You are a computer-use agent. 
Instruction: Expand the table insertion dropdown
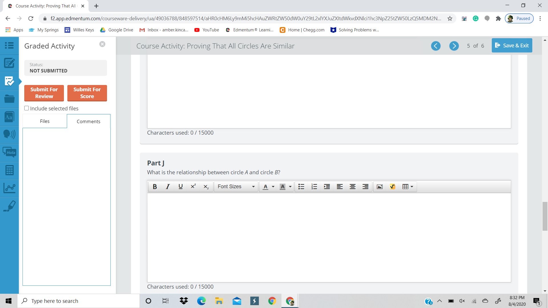pos(412,187)
